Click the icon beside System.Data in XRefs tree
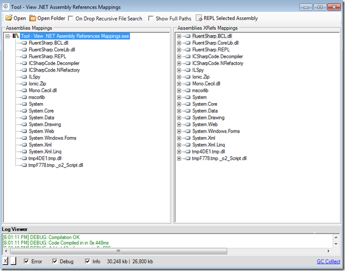 (188, 111)
